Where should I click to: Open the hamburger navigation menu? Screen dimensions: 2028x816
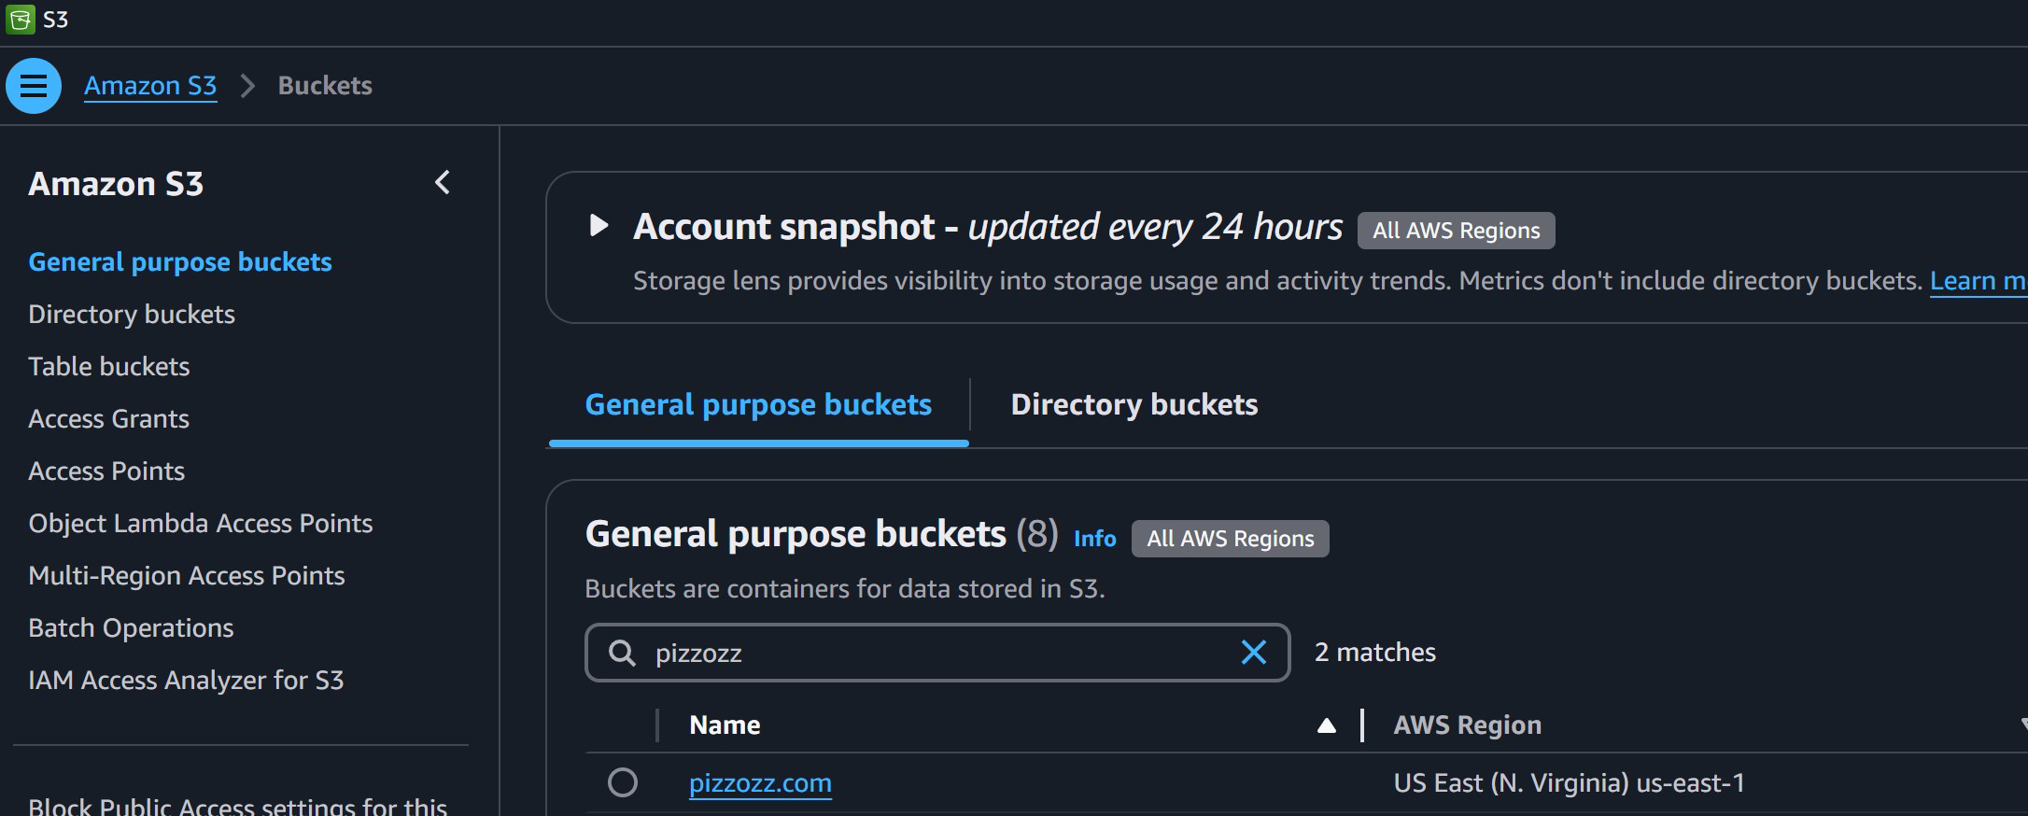(x=34, y=86)
